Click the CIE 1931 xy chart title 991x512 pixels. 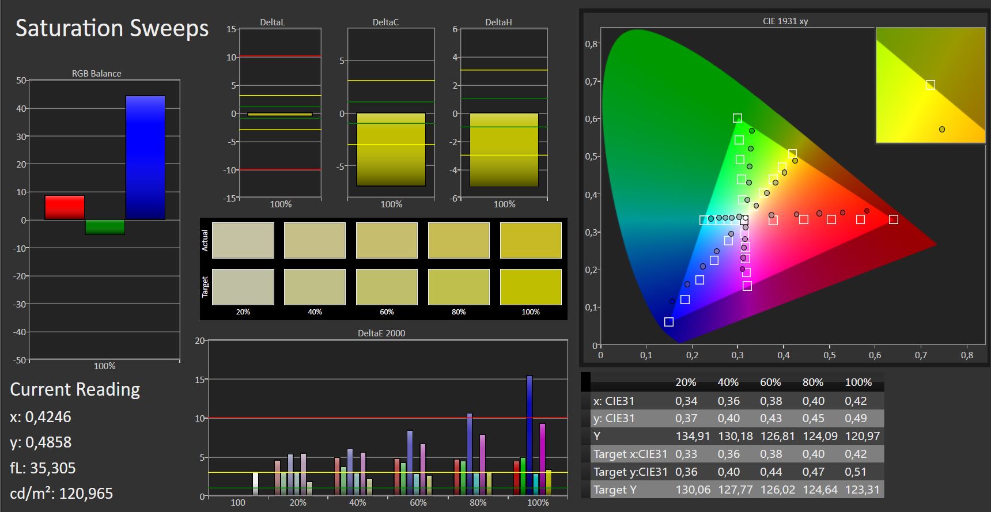pyautogui.click(x=785, y=21)
